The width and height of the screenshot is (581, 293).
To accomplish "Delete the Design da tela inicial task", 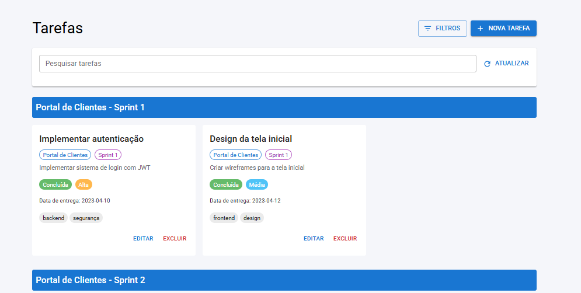I will (345, 239).
